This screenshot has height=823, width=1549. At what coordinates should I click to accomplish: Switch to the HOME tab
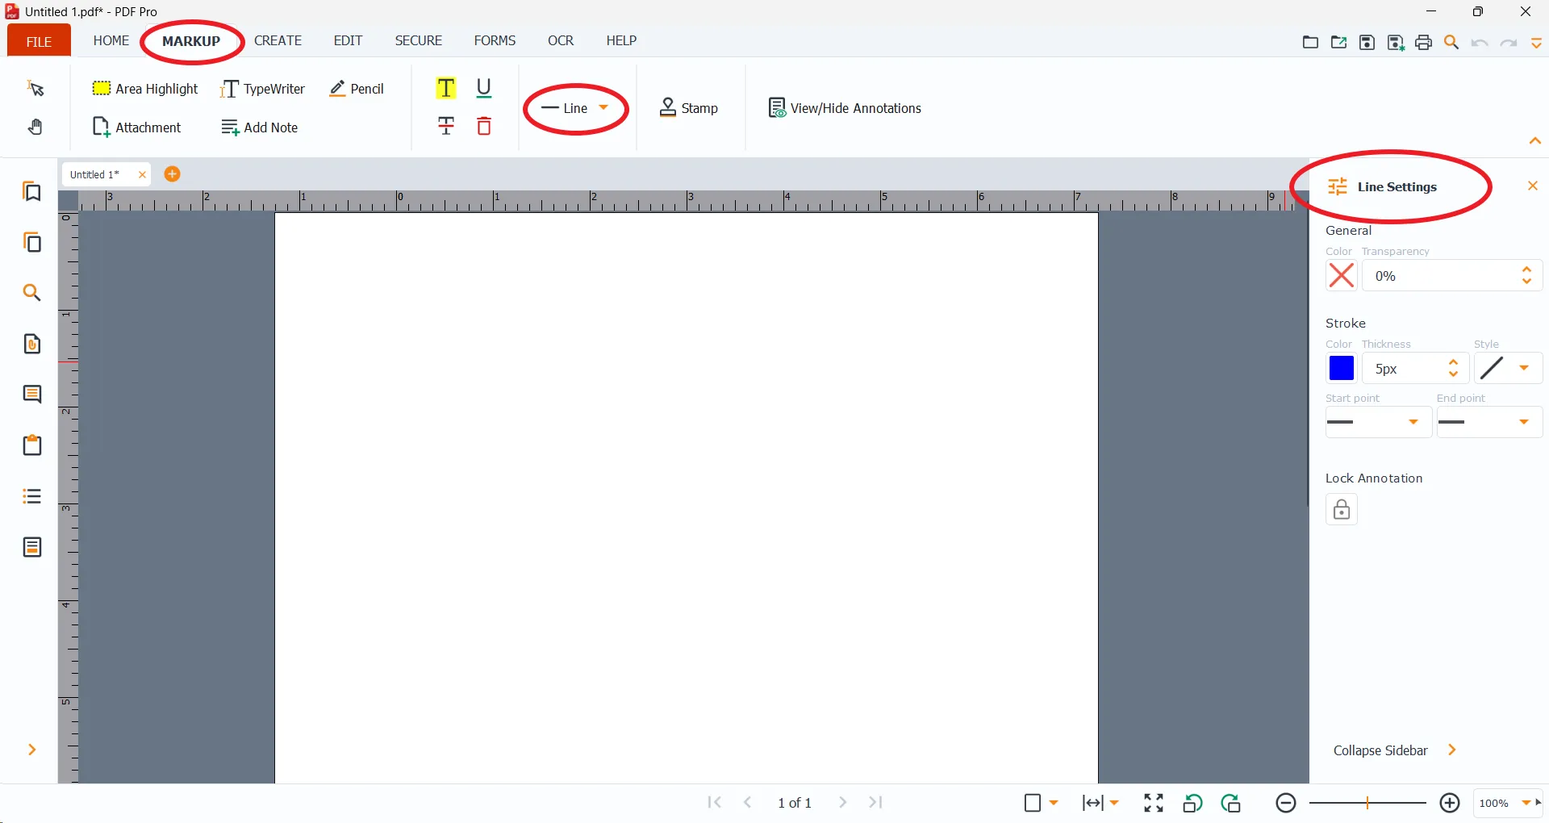pos(111,40)
